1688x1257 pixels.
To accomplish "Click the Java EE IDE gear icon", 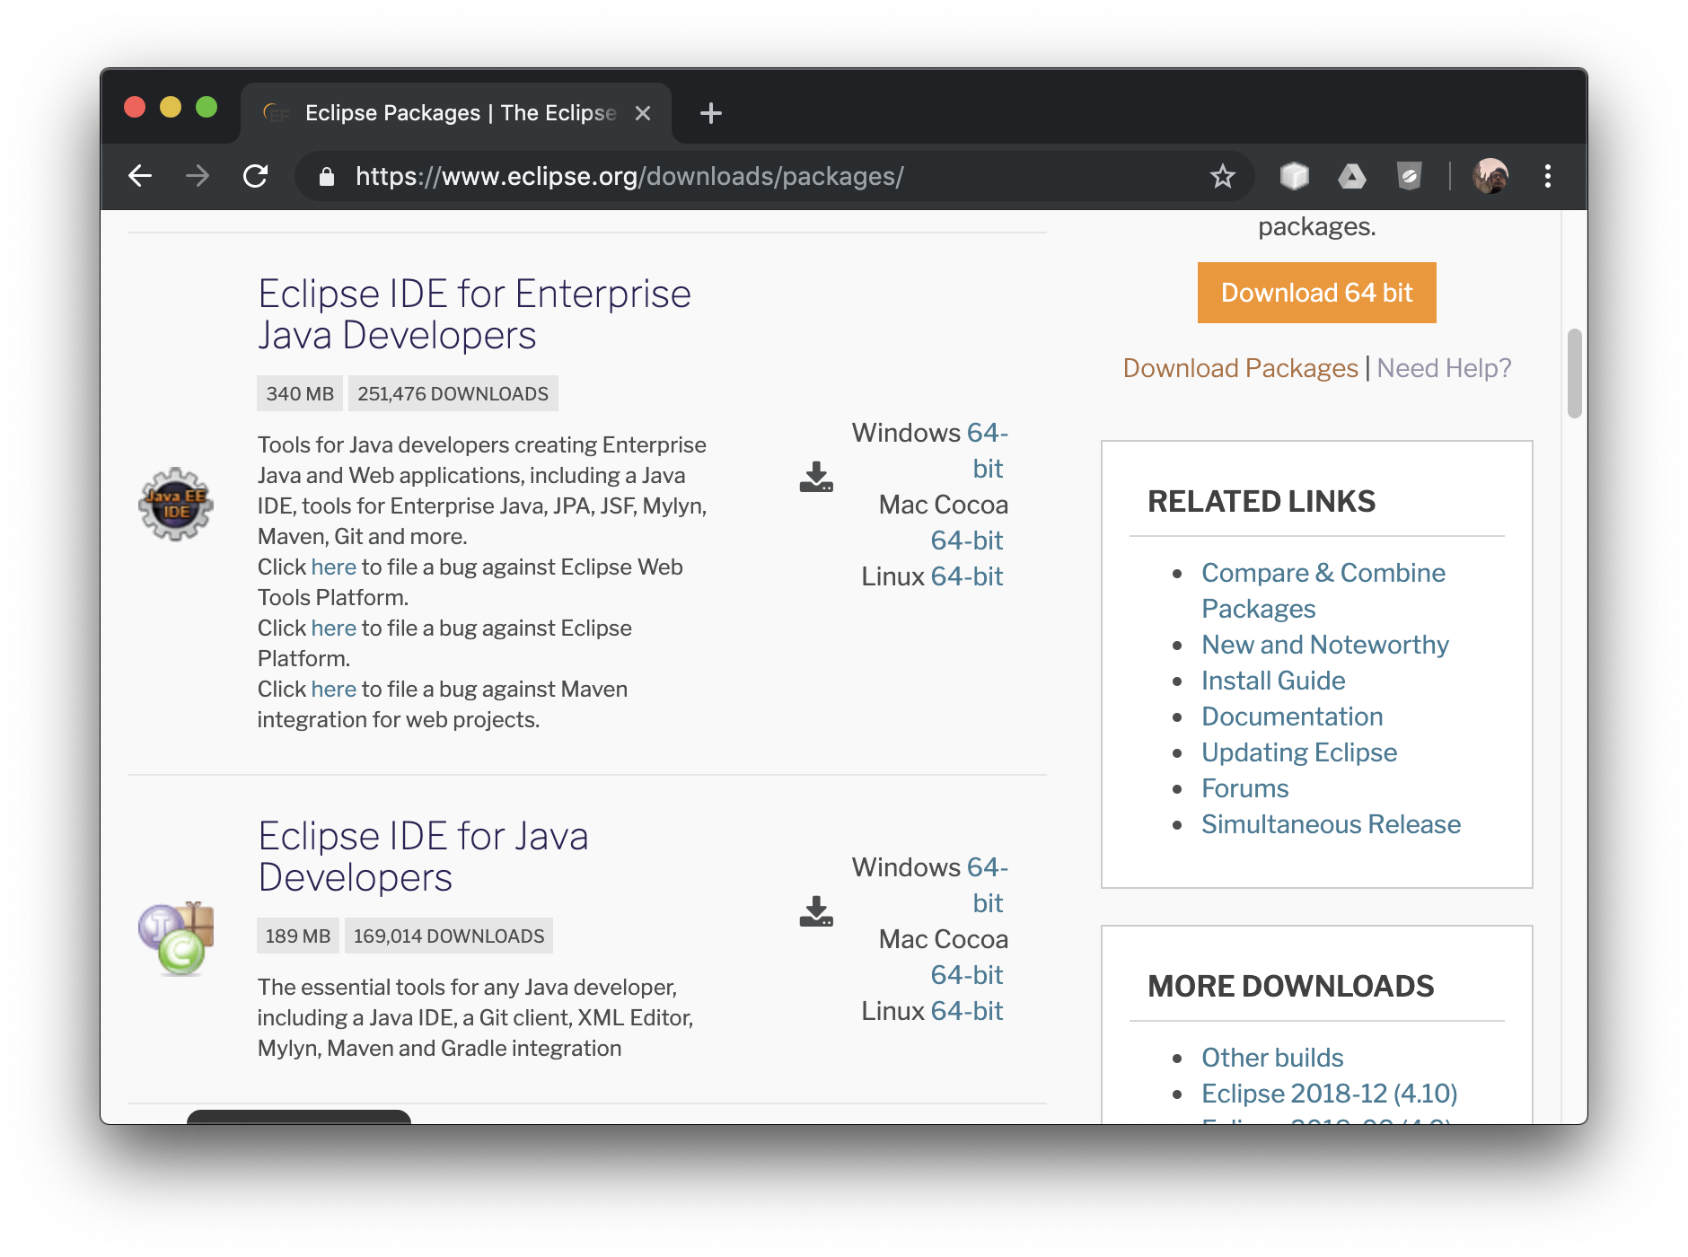I will [176, 504].
